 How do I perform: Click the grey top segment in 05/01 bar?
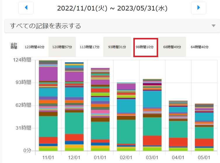[204, 106]
